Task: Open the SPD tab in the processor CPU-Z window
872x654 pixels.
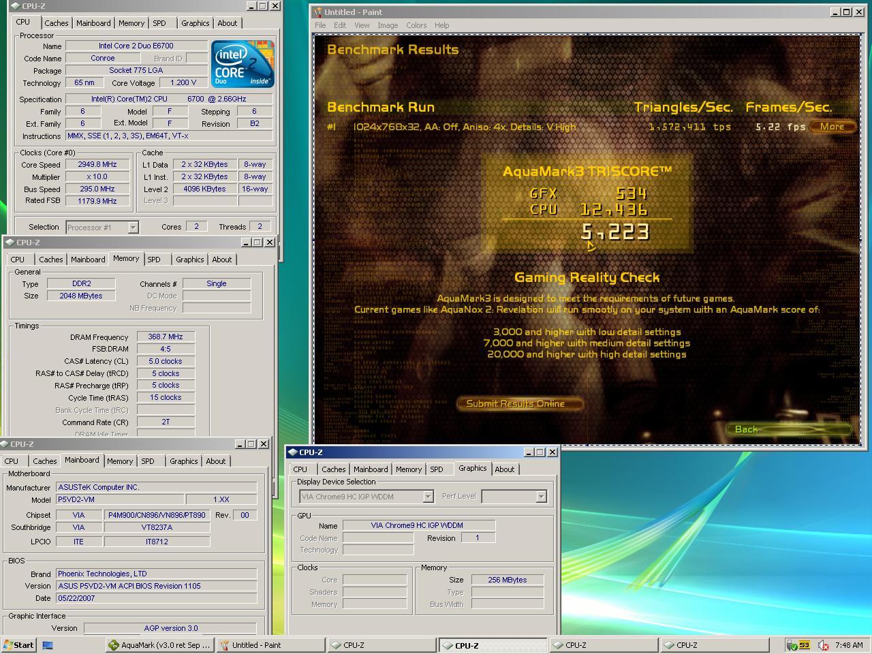Action: tap(159, 23)
